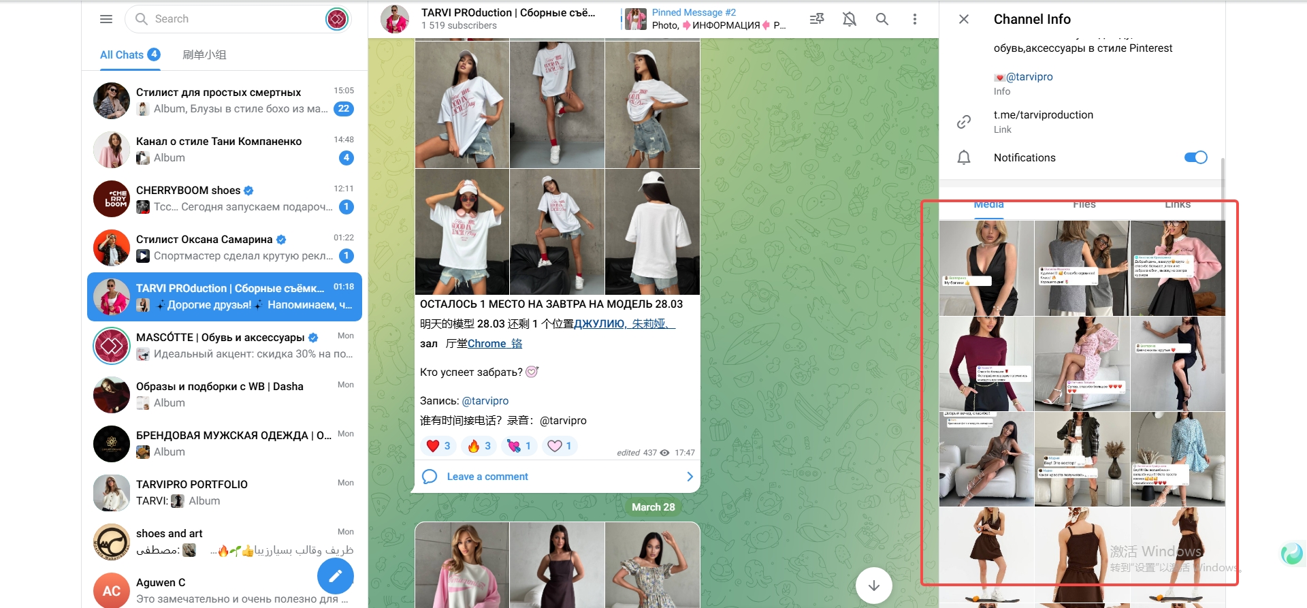Open the hamburger main menu
Screen dimensions: 1307x608
coord(106,19)
